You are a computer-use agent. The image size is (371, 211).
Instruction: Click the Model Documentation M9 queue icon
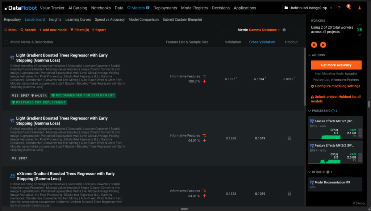tap(312, 182)
